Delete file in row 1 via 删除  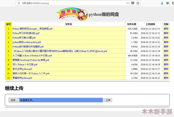[x=166, y=29]
